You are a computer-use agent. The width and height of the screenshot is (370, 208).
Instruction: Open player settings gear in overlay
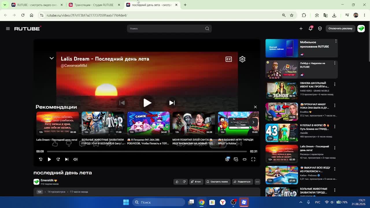pos(242,59)
